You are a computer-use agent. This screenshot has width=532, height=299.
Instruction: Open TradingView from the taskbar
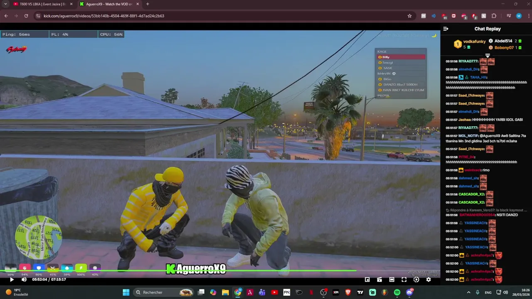click(x=360, y=292)
